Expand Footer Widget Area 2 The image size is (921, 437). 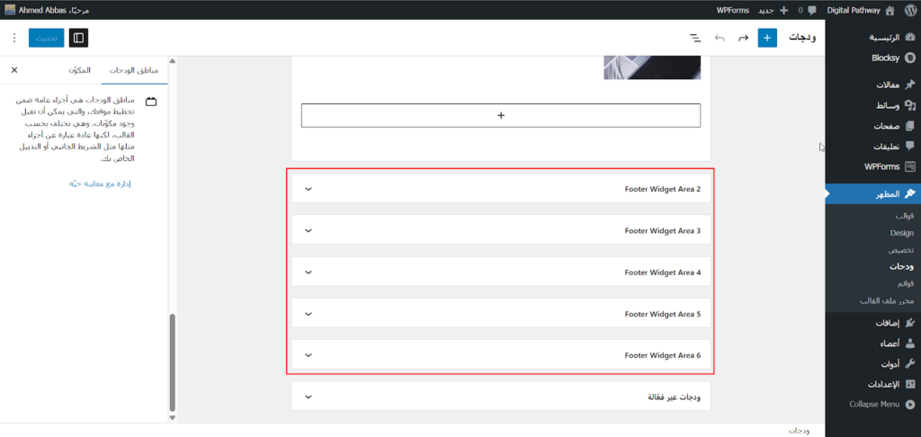(308, 189)
